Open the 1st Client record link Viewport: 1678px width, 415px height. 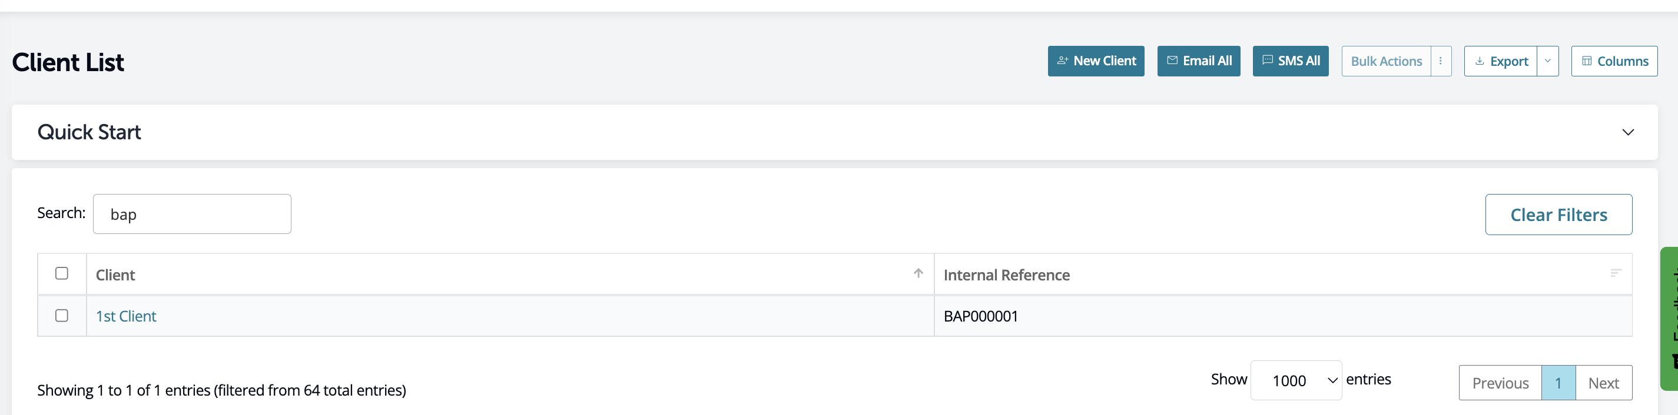(126, 316)
